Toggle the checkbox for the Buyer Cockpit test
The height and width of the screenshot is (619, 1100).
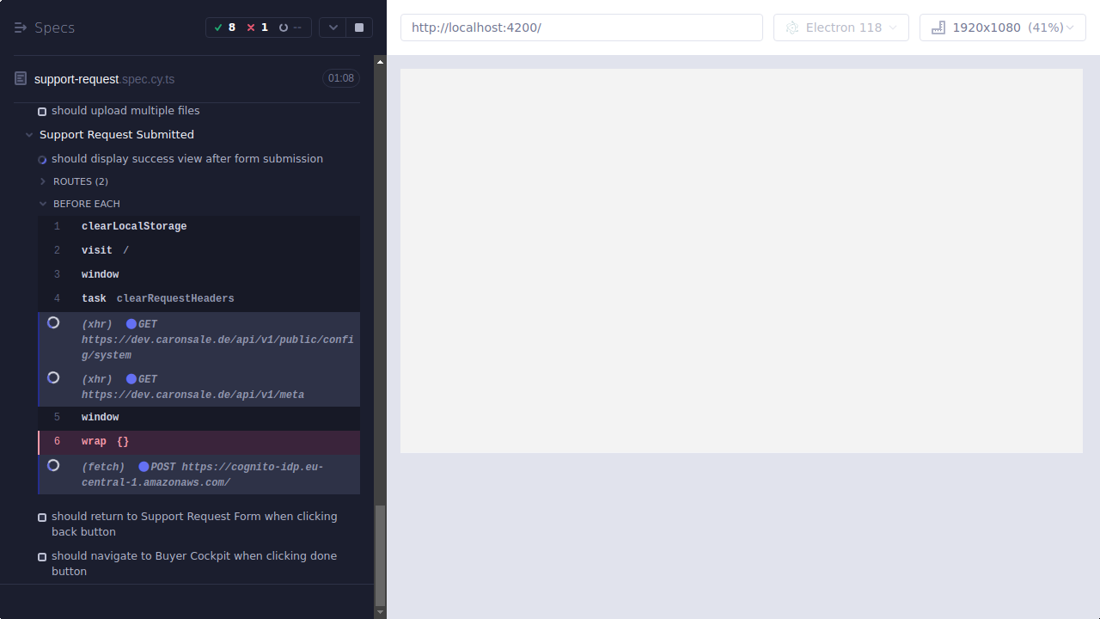tap(41, 556)
